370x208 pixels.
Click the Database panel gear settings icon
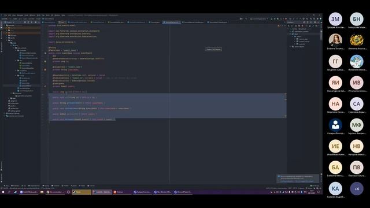(x=314, y=22)
